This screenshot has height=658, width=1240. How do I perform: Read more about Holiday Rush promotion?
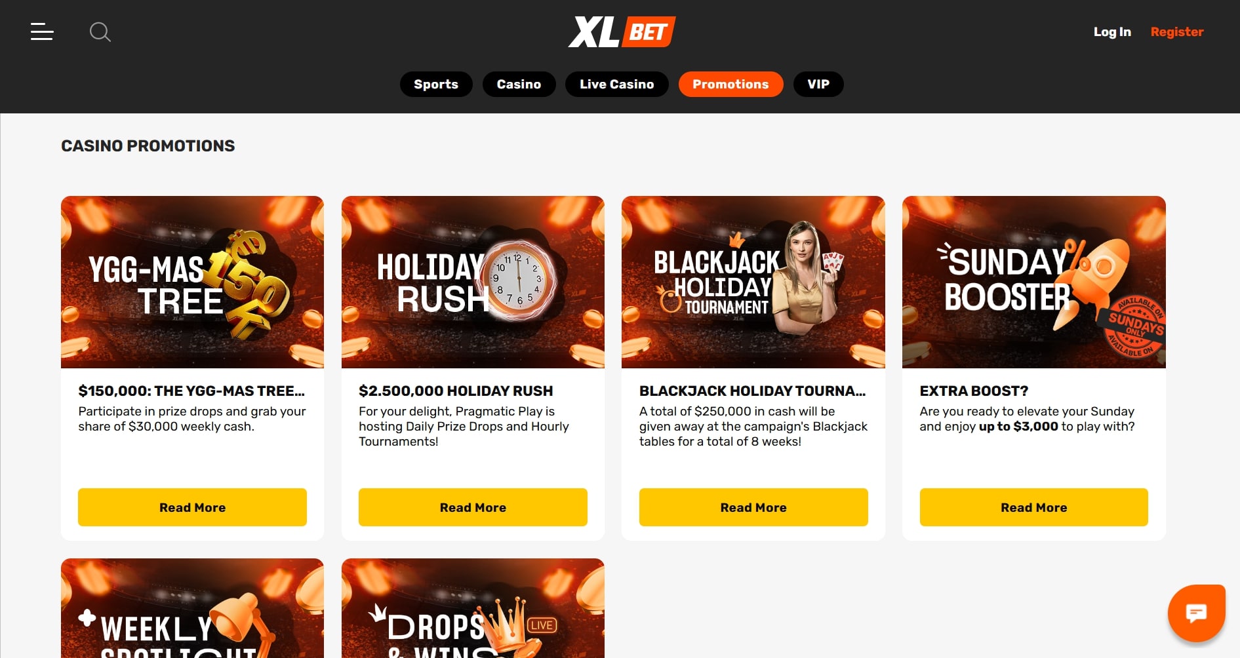473,507
